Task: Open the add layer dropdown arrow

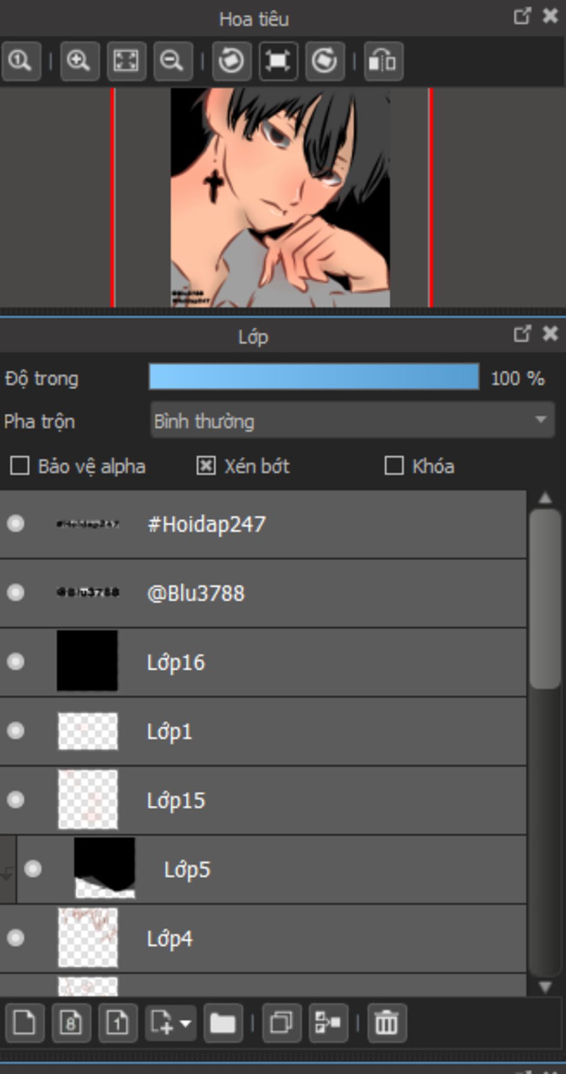Action: [x=186, y=1023]
